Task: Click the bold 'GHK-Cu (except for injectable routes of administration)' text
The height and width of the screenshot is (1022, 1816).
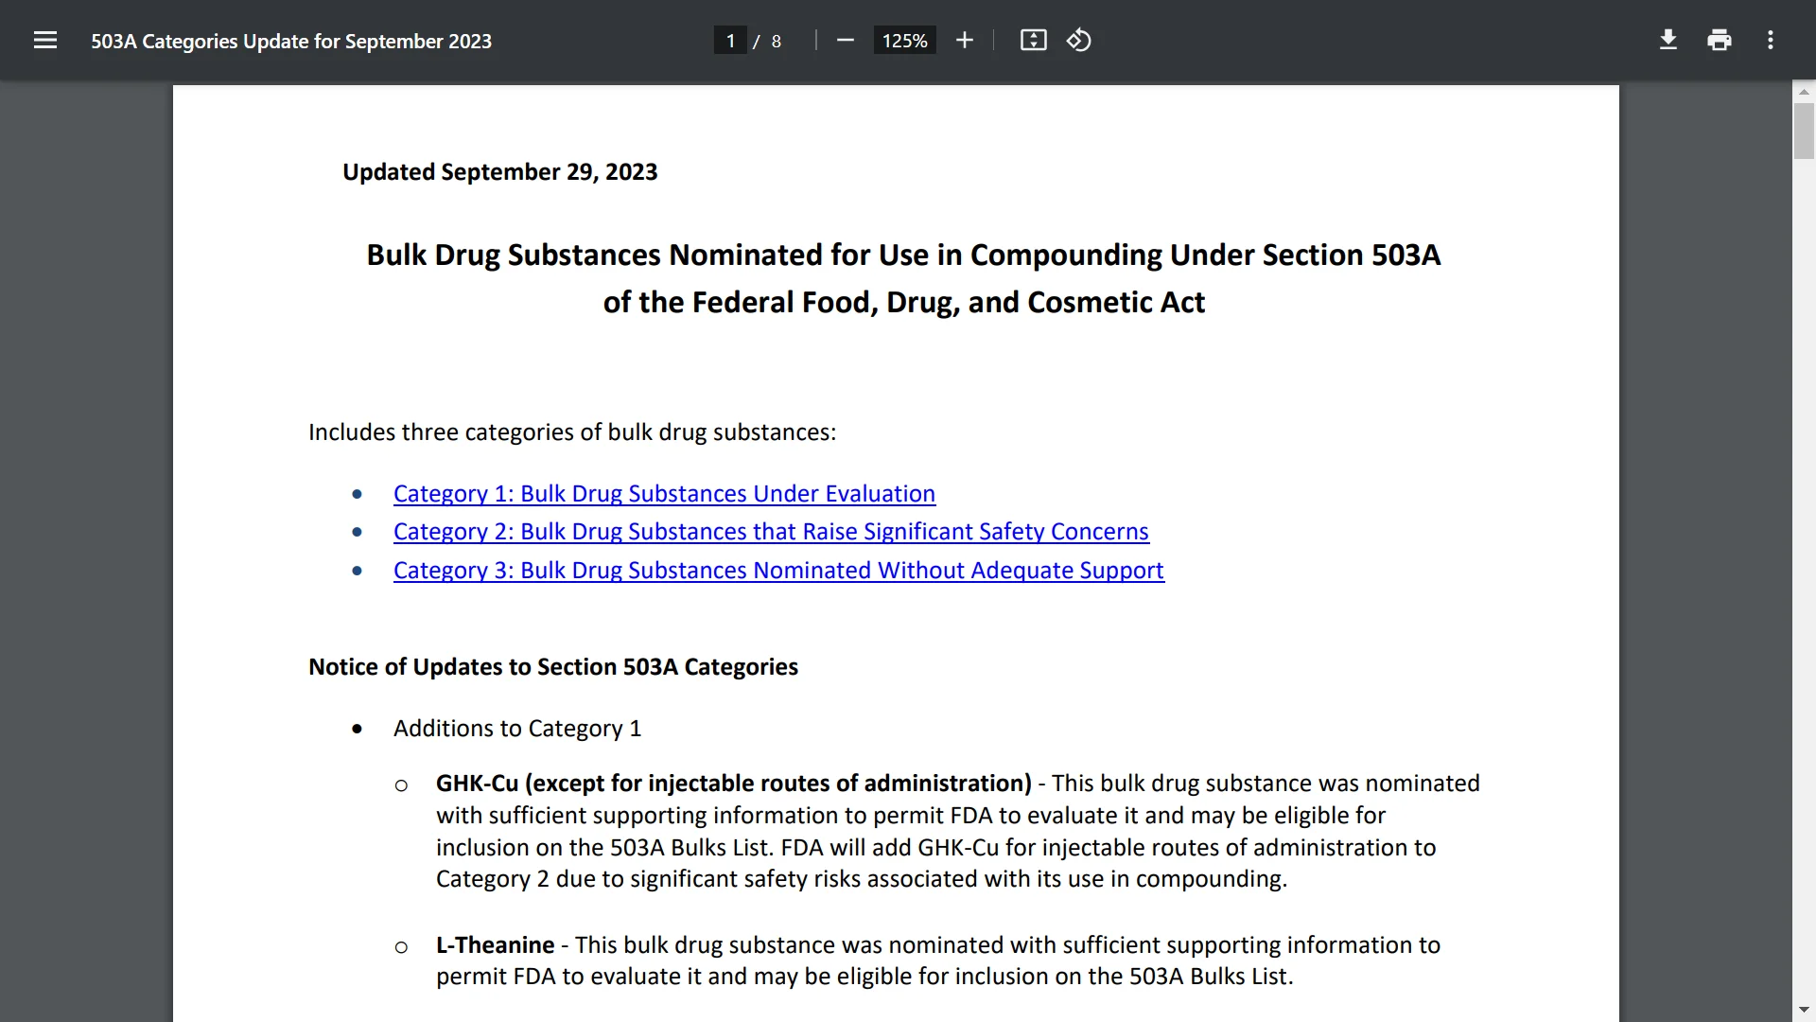Action: point(734,784)
